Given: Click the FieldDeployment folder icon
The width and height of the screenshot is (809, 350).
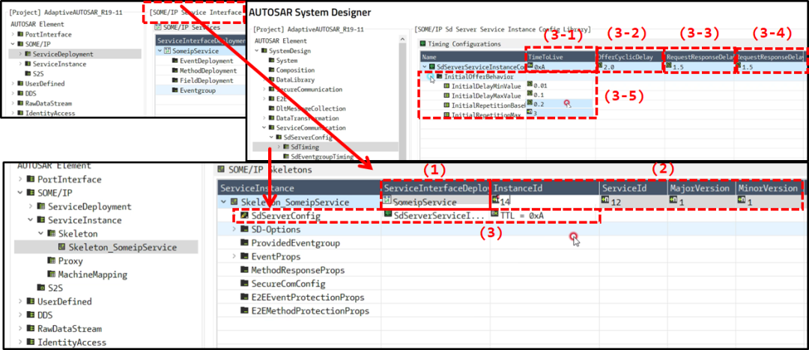Looking at the screenshot, I should click(x=175, y=81).
